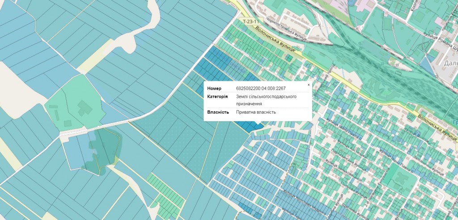Close the parcel info popup
The height and width of the screenshot is (220, 458).
pos(308,84)
